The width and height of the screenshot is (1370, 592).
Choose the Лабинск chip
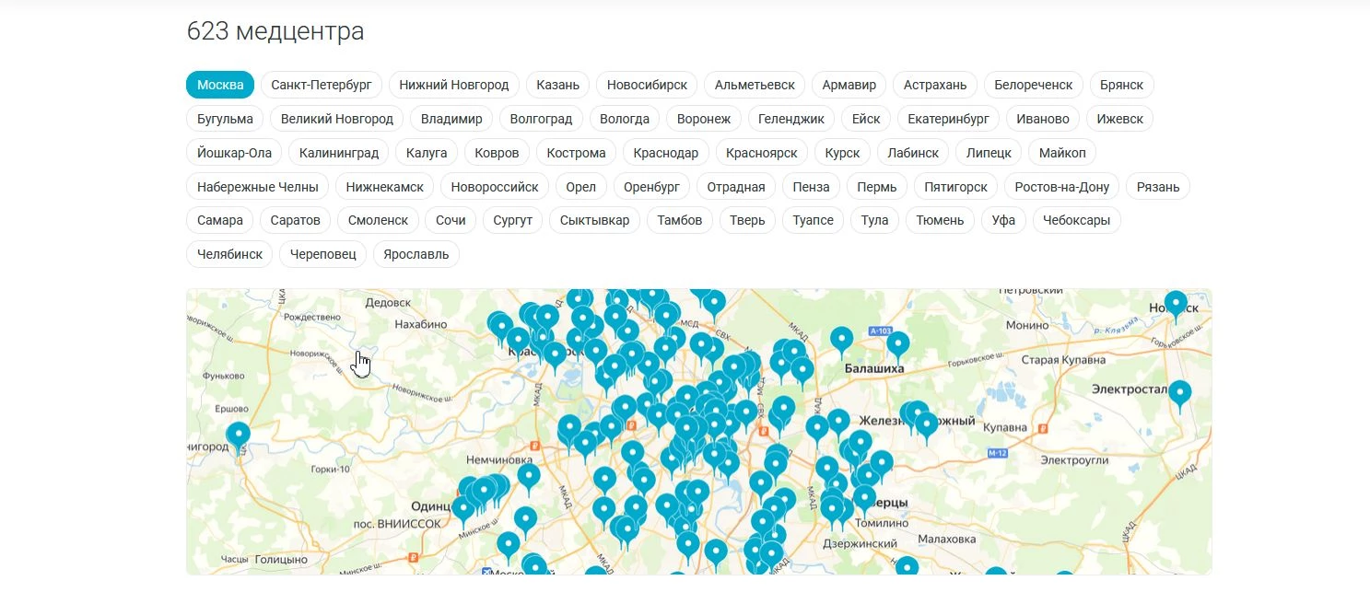click(x=913, y=153)
